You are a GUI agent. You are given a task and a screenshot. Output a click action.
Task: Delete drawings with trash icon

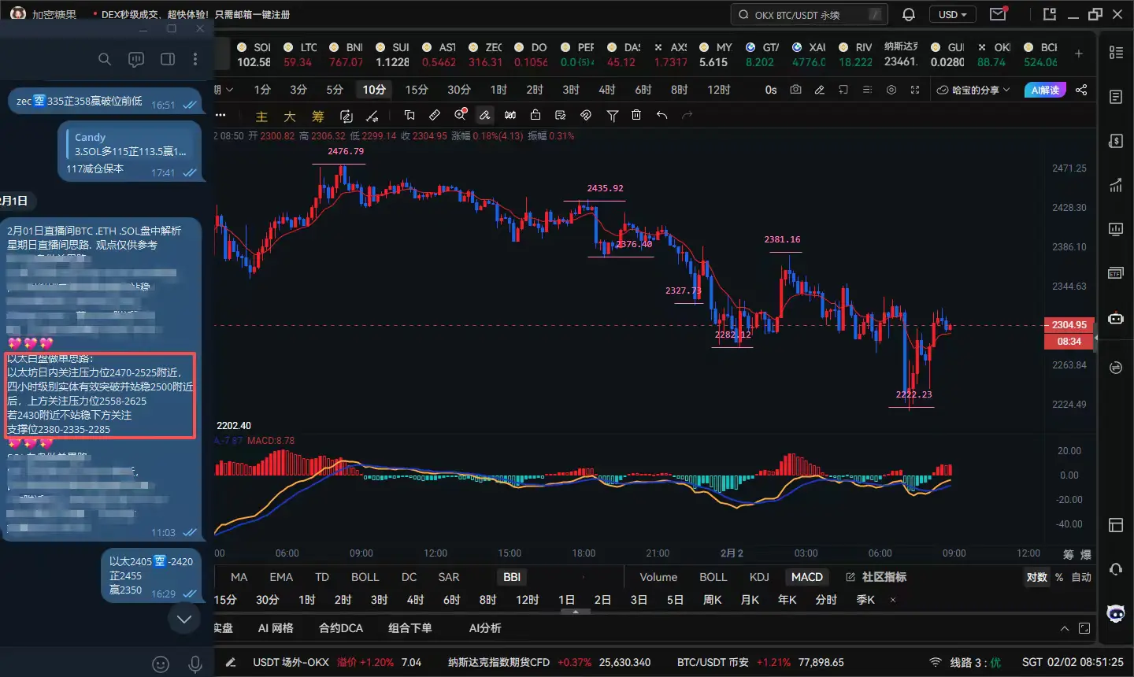point(636,115)
